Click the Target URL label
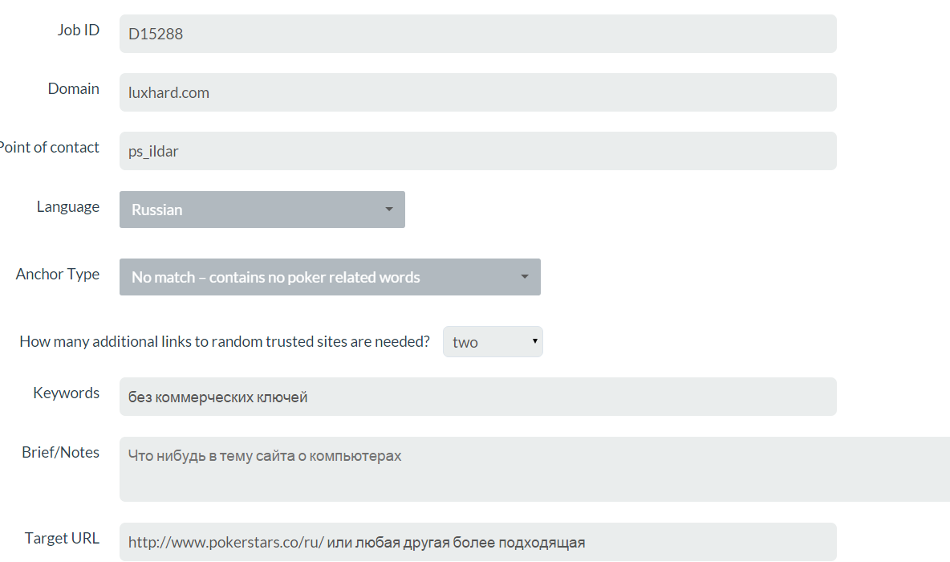950x562 pixels. [x=62, y=539]
